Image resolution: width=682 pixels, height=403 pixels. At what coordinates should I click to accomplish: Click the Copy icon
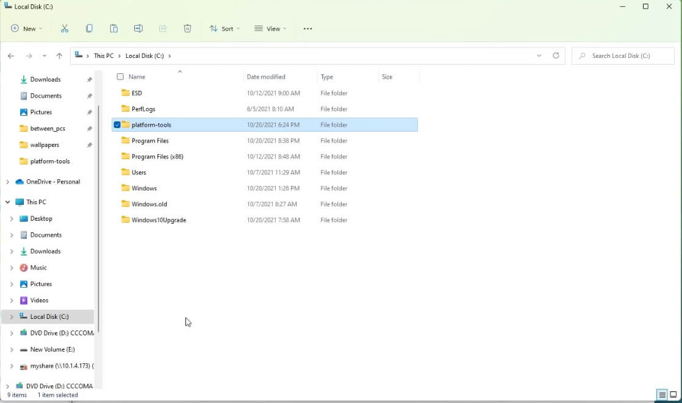[88, 28]
